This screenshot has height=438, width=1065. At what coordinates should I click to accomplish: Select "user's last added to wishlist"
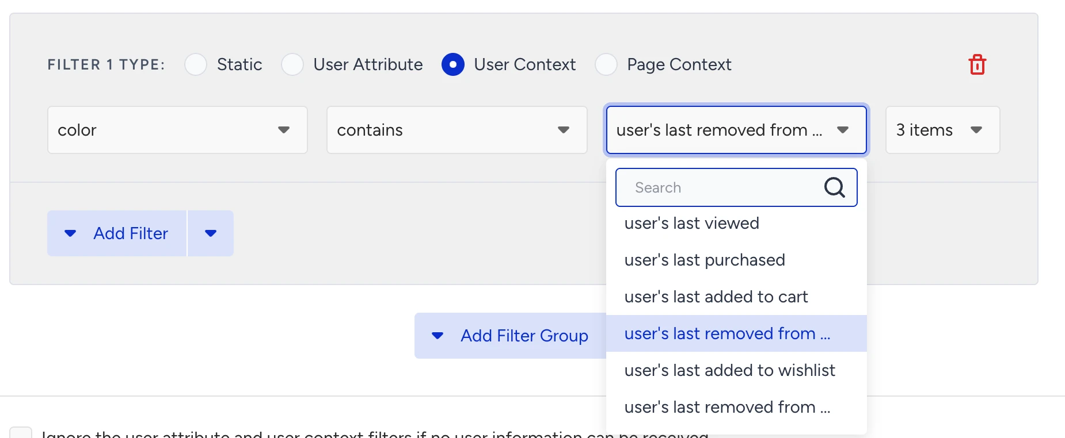click(736, 370)
